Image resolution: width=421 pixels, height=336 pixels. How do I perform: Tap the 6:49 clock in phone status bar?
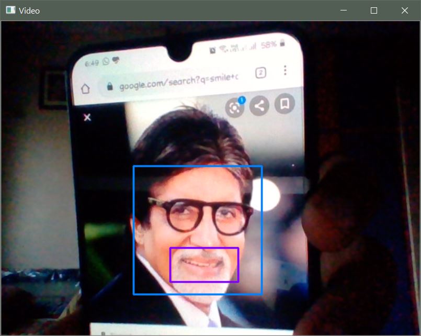point(92,64)
